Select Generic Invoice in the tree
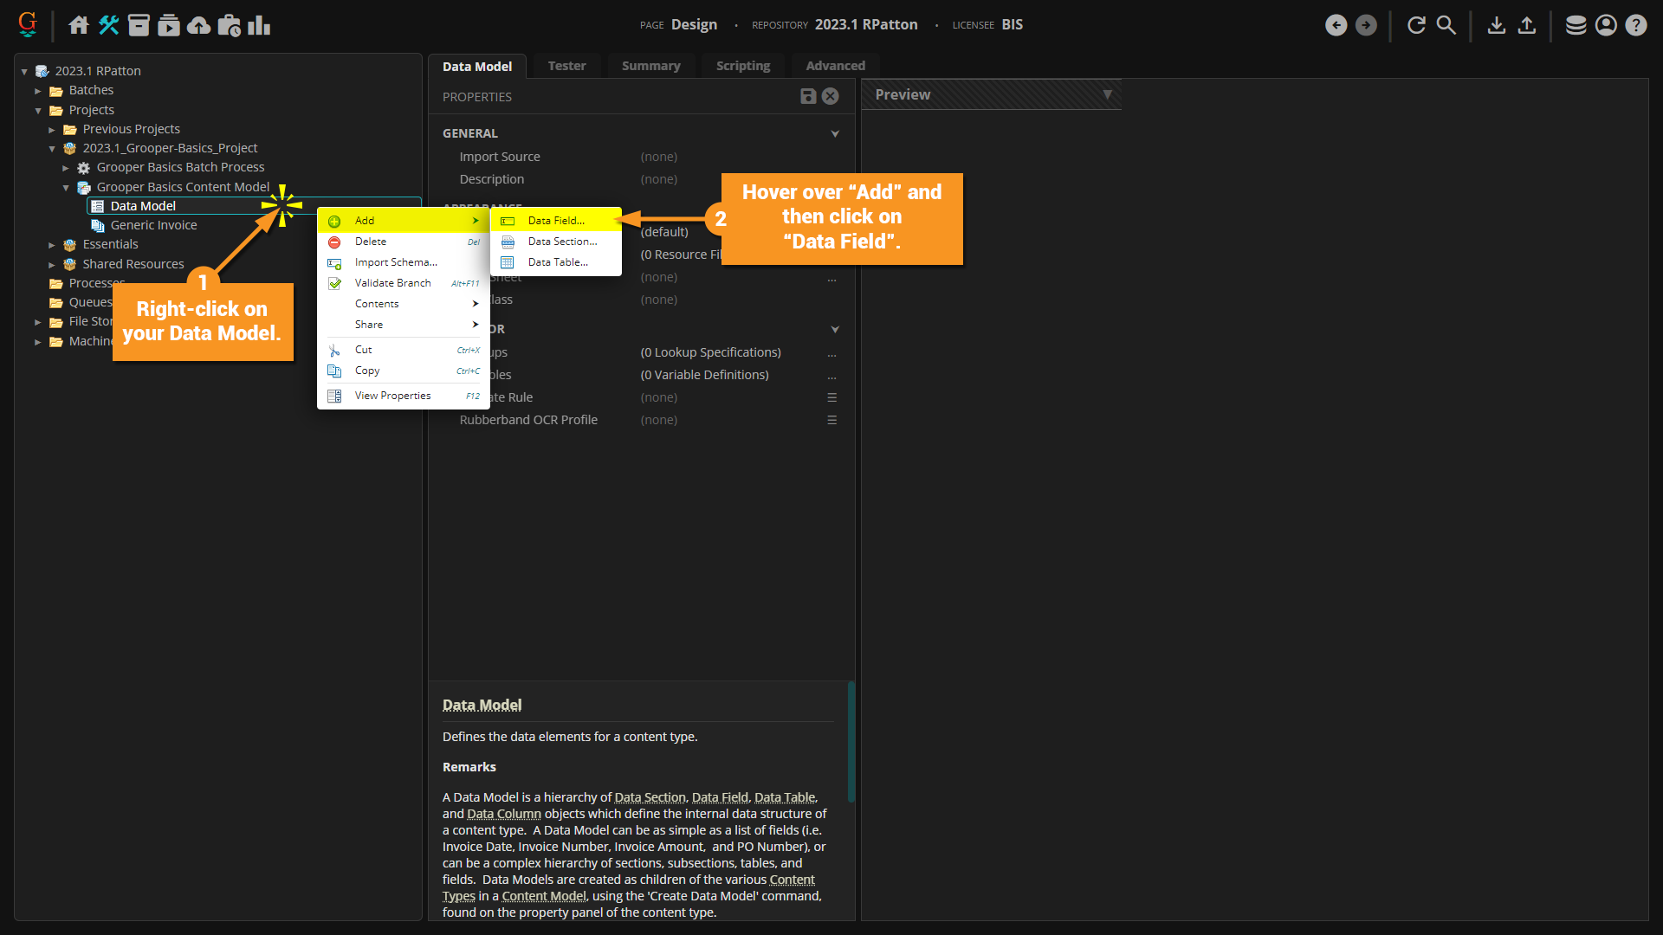This screenshot has width=1663, height=935. click(x=153, y=225)
